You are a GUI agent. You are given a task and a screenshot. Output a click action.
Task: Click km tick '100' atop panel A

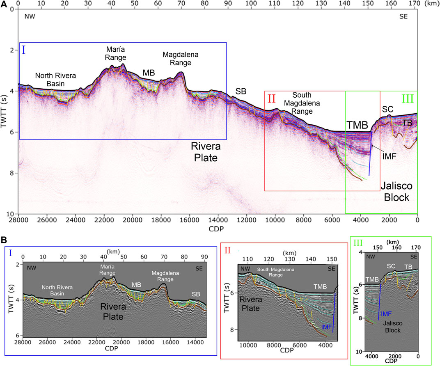click(x=251, y=3)
